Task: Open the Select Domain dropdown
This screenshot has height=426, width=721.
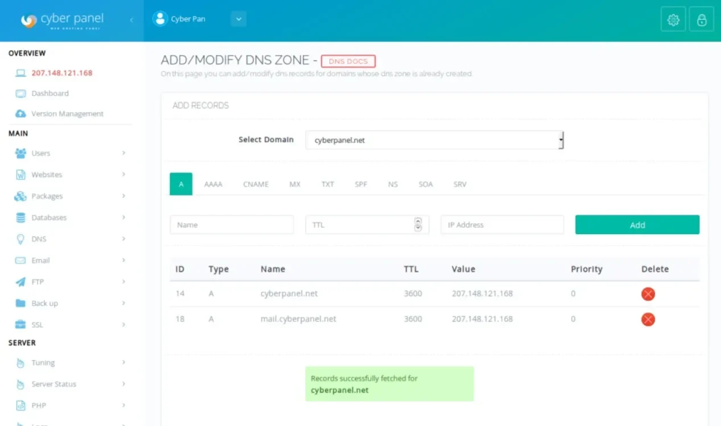Action: click(434, 140)
